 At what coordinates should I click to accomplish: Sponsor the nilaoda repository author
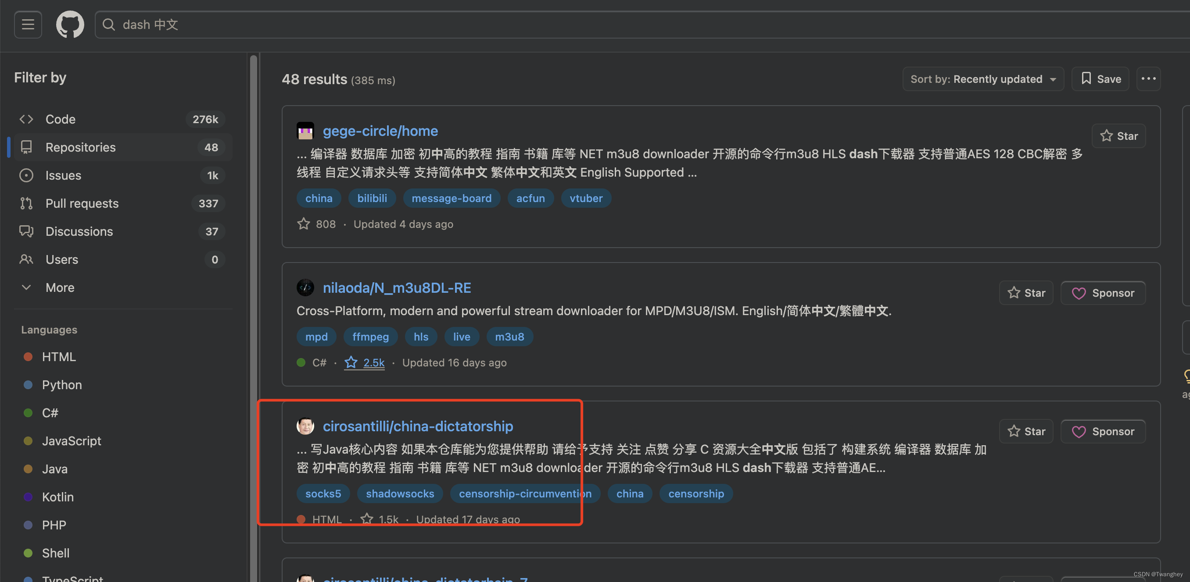(x=1103, y=293)
